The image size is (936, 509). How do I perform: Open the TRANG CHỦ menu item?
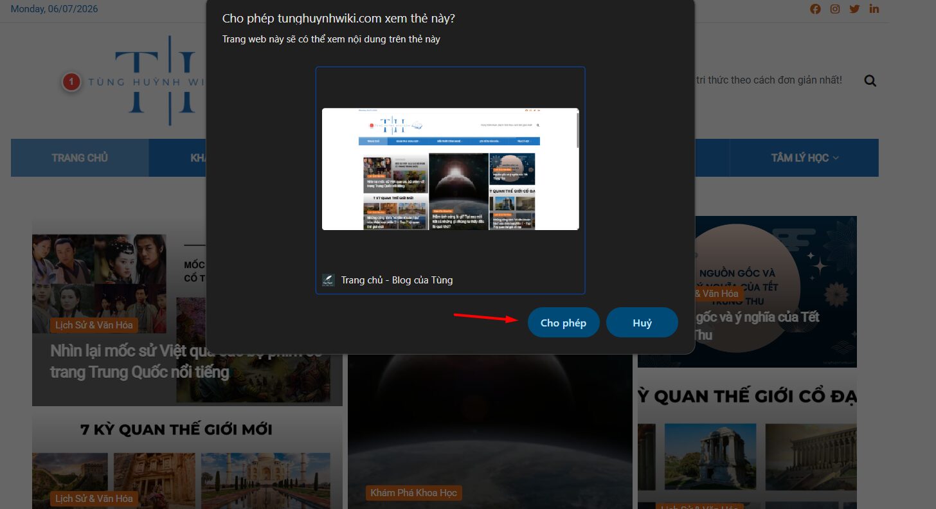80,157
